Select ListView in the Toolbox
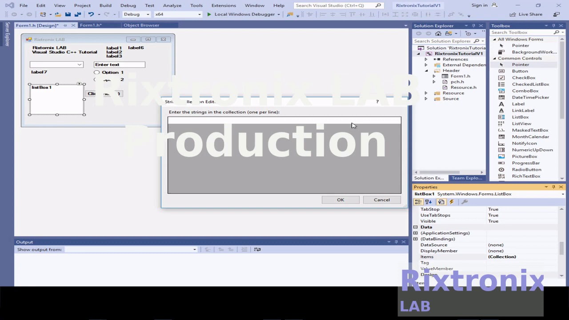 click(x=521, y=124)
